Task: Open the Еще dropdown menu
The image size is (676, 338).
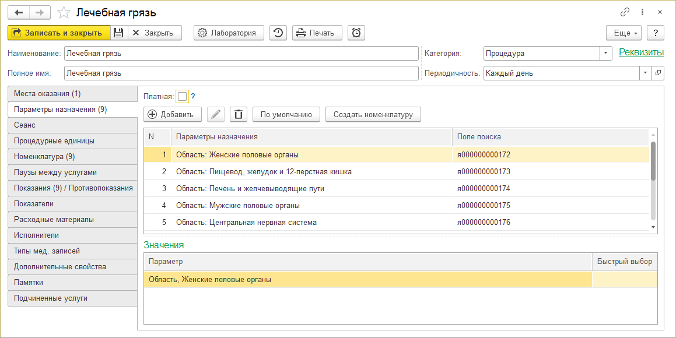Action: pos(624,33)
